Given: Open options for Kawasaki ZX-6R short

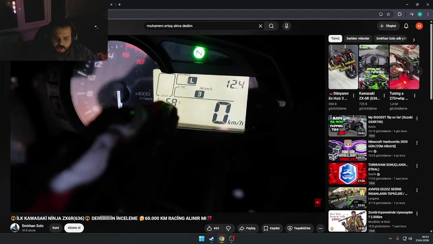Looking at the screenshot, I should click(384, 96).
